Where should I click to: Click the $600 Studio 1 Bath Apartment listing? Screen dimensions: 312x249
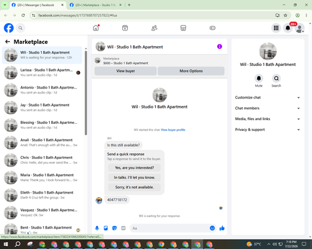[125, 63]
